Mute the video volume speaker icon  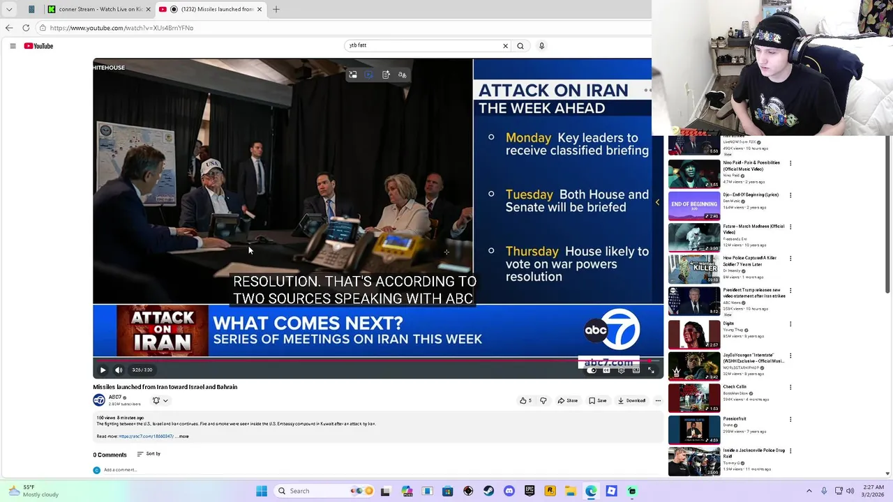point(119,370)
